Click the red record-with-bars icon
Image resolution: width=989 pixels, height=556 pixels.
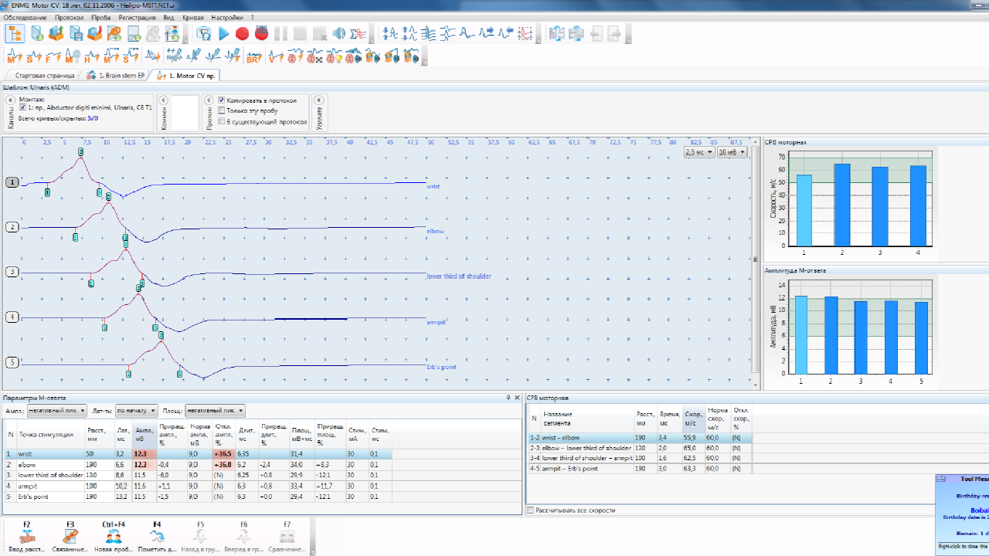261,33
